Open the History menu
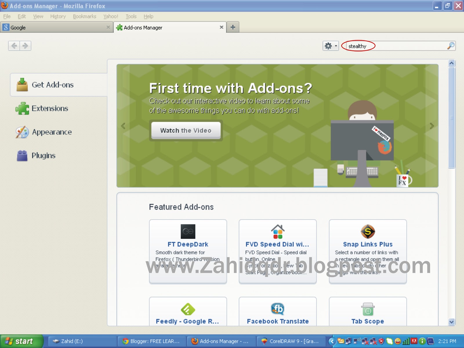This screenshot has height=348, width=464. 58,17
